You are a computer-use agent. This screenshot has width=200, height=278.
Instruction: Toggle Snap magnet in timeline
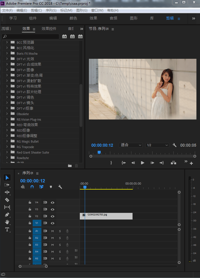click(x=32, y=187)
